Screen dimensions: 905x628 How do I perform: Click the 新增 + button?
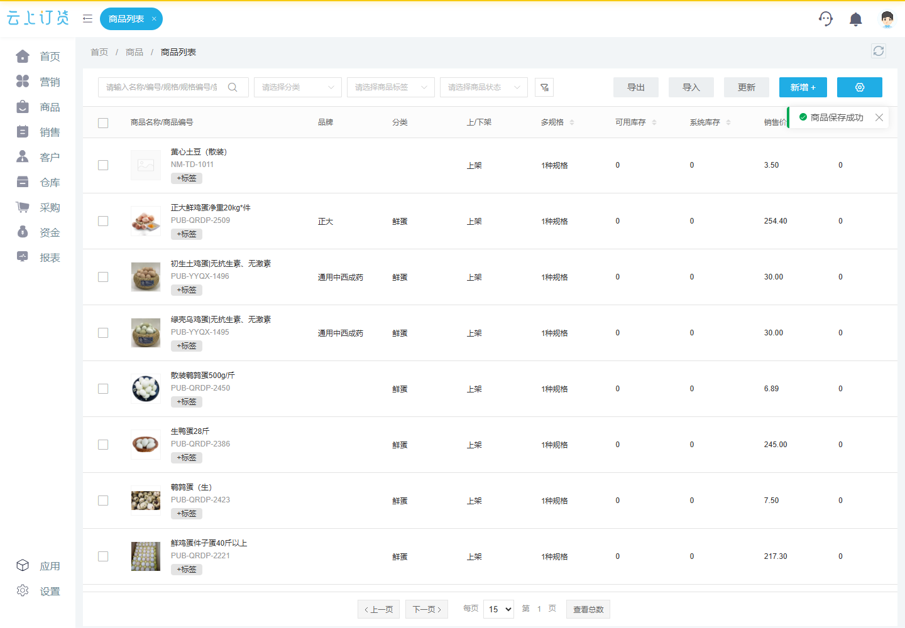tap(803, 87)
